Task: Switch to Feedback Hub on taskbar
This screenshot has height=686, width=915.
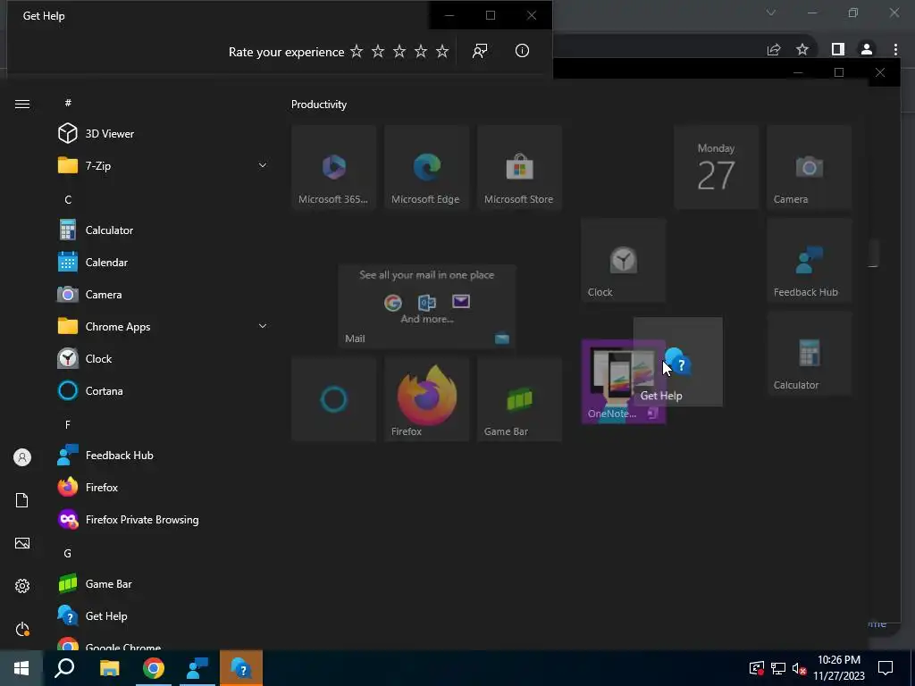Action: [197, 668]
